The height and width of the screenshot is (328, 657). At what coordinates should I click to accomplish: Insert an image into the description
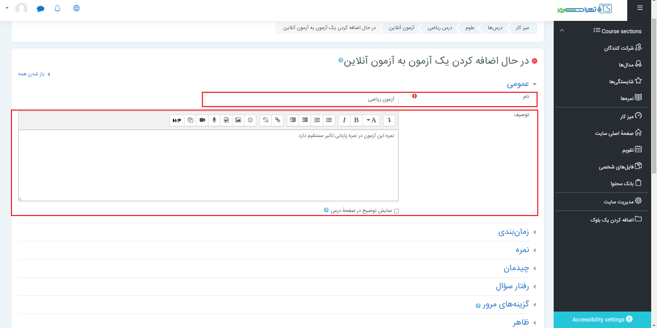click(x=238, y=120)
